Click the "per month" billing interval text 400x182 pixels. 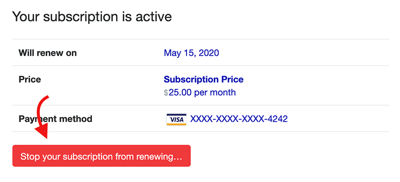(215, 93)
